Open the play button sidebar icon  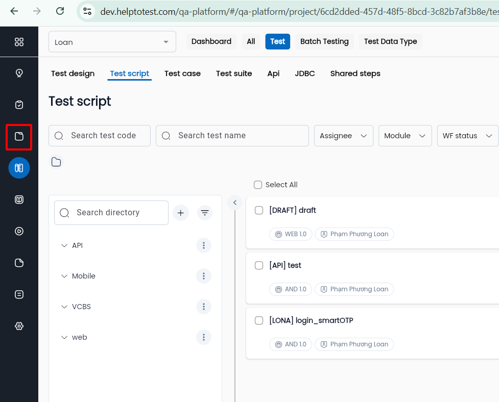point(19,231)
